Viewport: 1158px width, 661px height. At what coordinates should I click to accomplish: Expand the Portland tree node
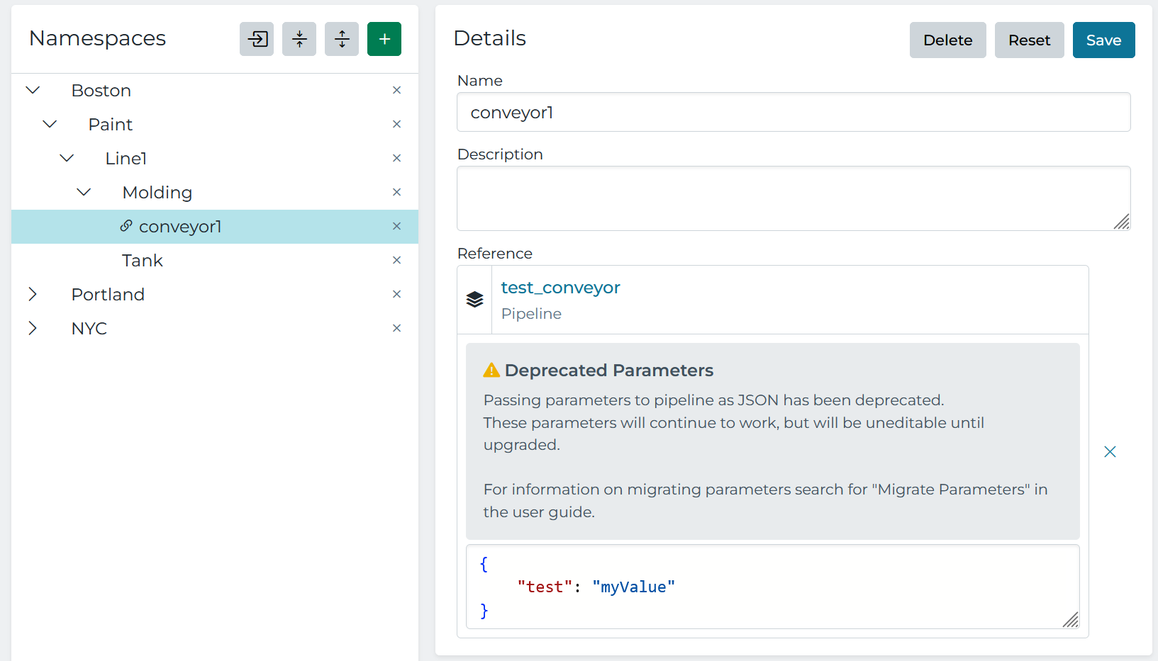33,294
